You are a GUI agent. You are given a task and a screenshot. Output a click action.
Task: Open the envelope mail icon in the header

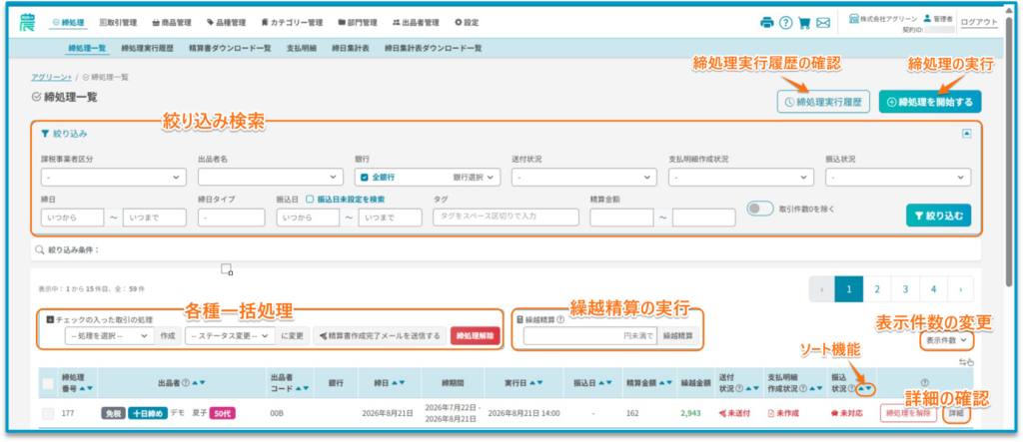pos(823,23)
